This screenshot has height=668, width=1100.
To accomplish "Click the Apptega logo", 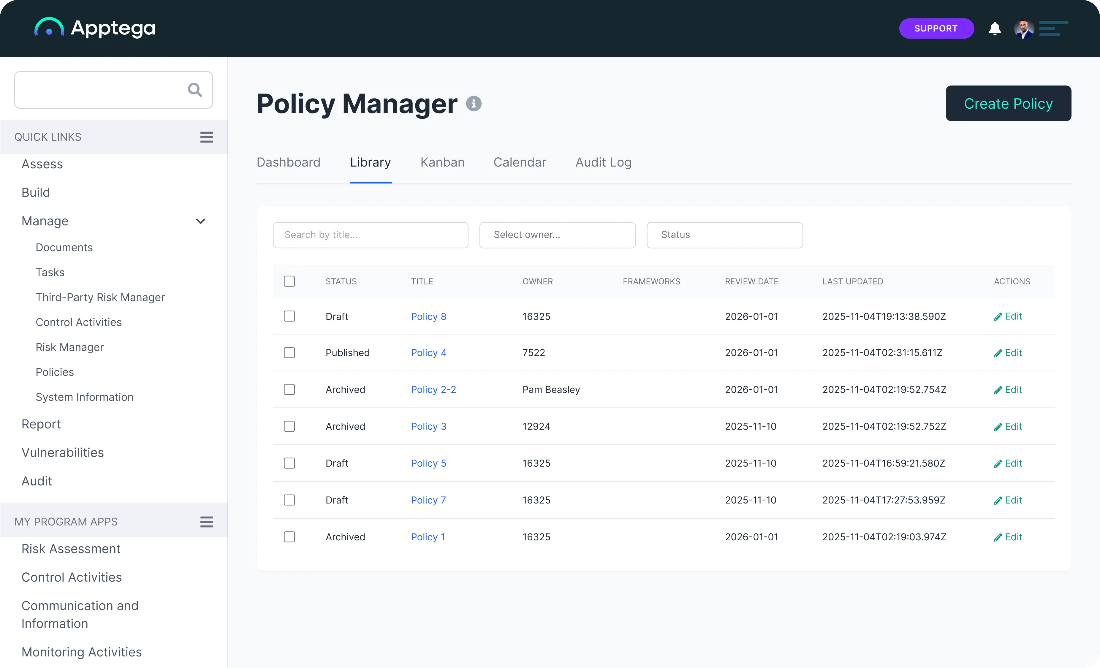I will pos(95,28).
